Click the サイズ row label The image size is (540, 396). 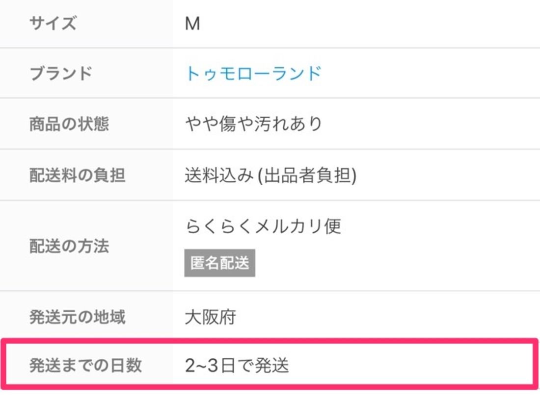click(53, 24)
